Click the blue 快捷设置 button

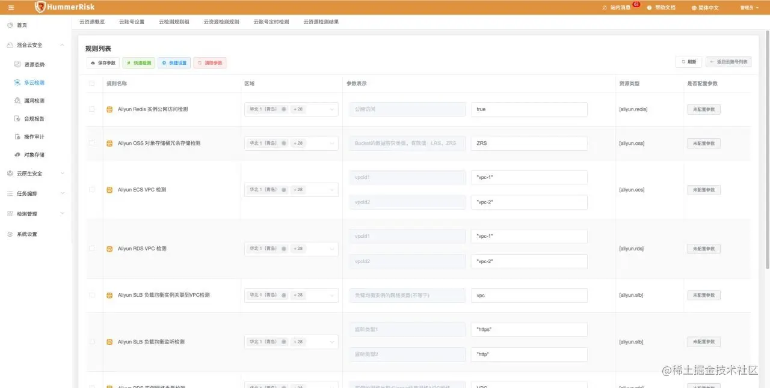coord(174,62)
